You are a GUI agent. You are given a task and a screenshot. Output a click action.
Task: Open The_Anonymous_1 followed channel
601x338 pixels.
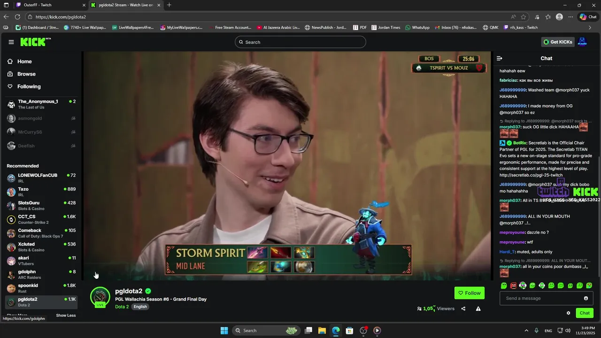click(x=41, y=104)
